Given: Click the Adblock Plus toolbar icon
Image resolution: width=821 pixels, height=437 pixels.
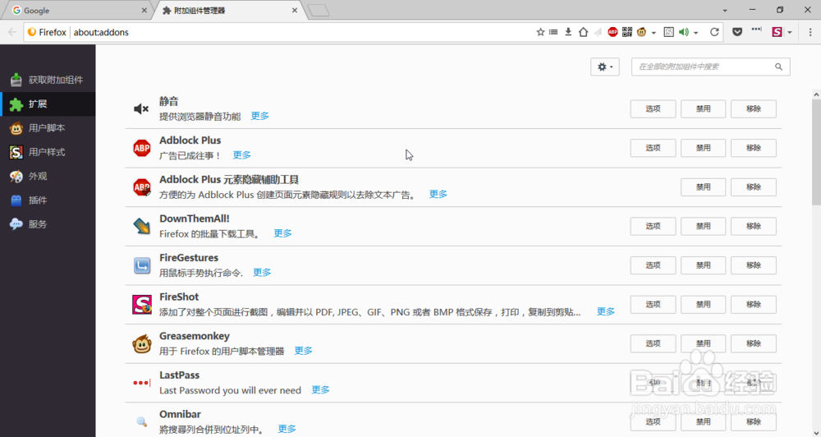Looking at the screenshot, I should (612, 32).
